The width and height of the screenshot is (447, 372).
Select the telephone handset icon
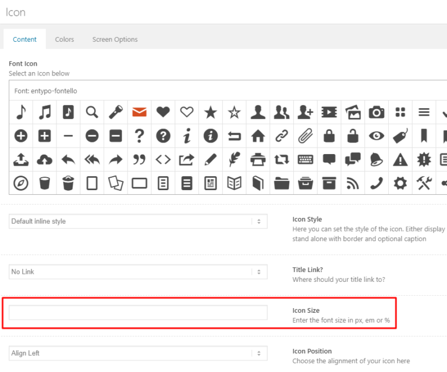point(377,183)
